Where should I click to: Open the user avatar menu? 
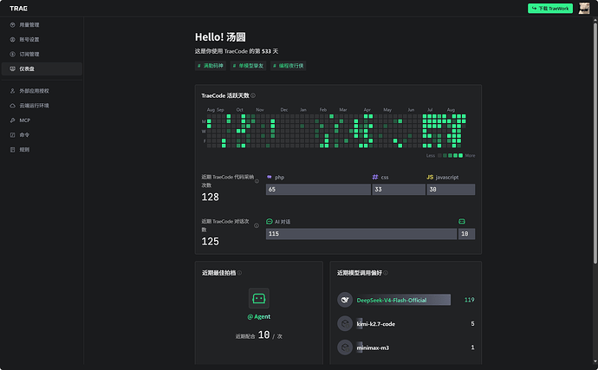click(x=584, y=9)
